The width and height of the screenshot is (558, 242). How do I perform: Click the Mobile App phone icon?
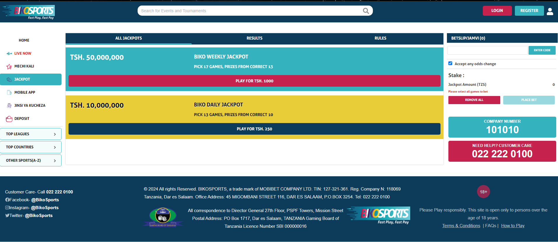coord(9,92)
